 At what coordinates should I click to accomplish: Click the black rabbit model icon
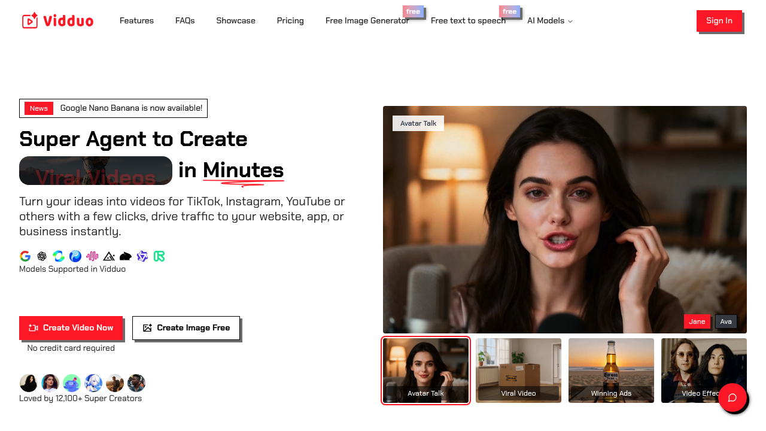(x=126, y=256)
